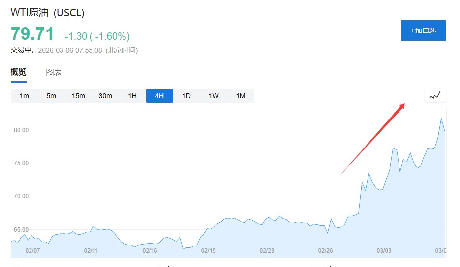Click the +加自选 button

tap(423, 30)
